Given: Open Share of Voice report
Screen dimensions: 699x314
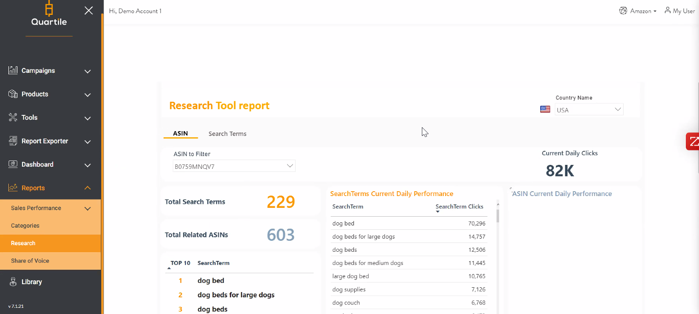Looking at the screenshot, I should pyautogui.click(x=30, y=260).
